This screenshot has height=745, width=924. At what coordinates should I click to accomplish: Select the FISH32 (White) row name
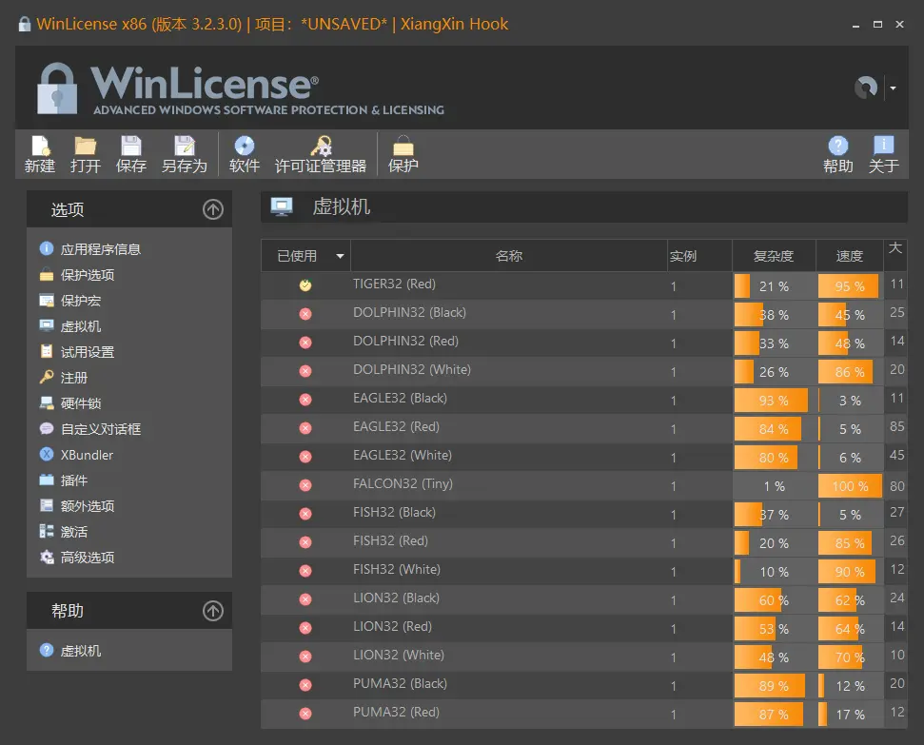tap(397, 569)
